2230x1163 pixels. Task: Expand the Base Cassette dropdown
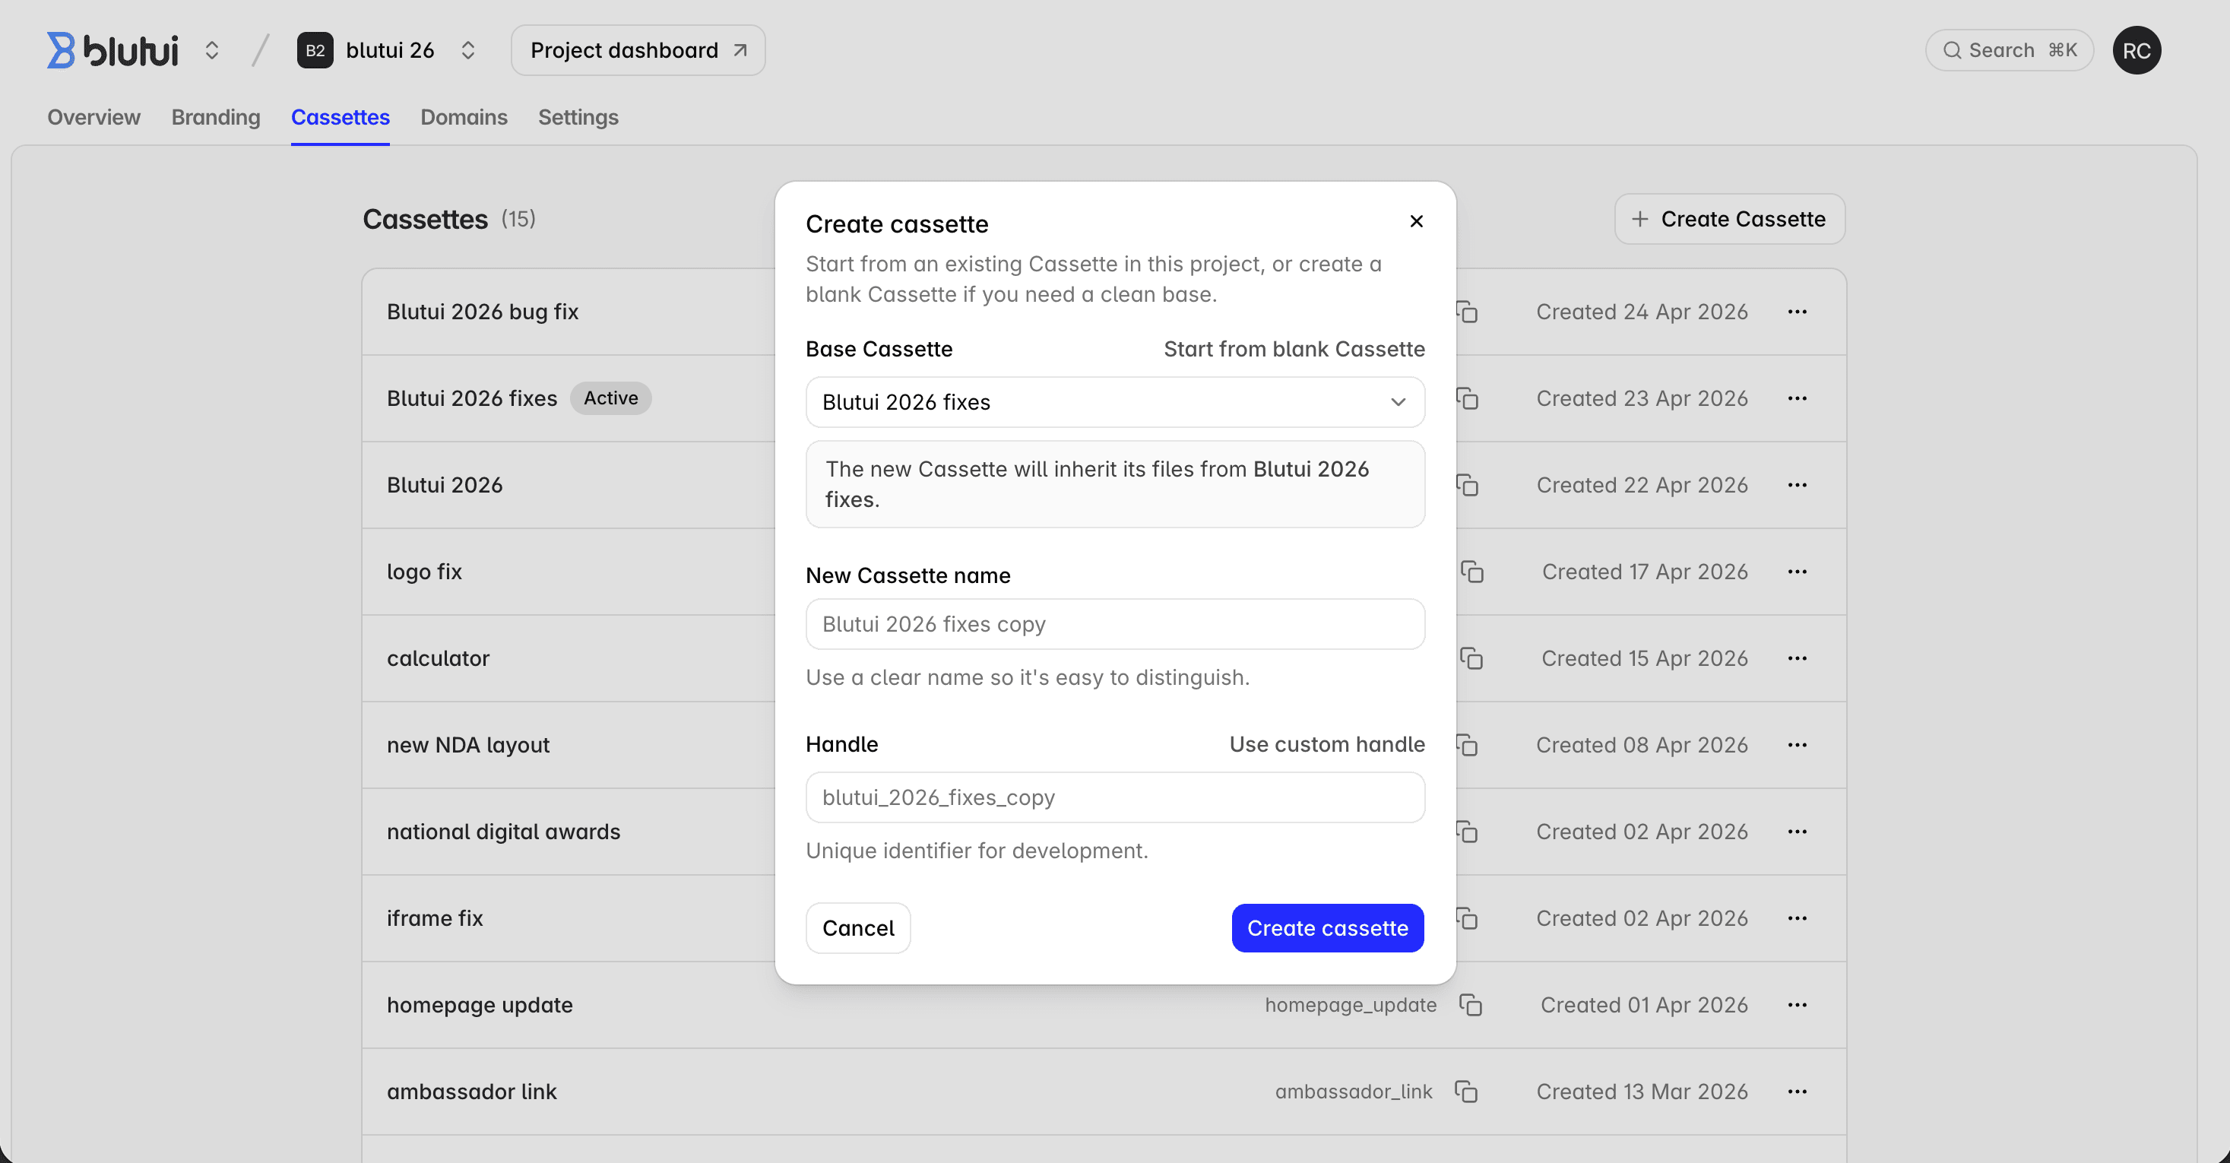click(1115, 402)
